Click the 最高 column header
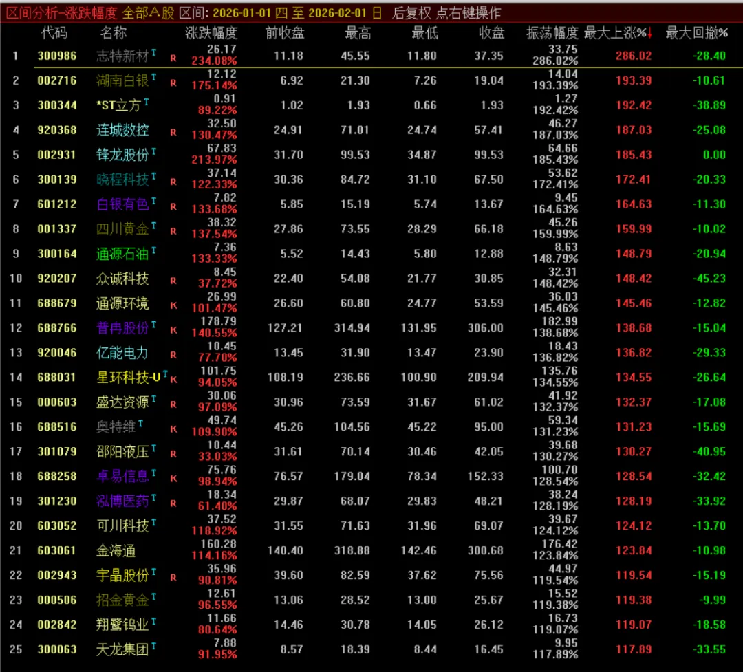 click(x=358, y=33)
